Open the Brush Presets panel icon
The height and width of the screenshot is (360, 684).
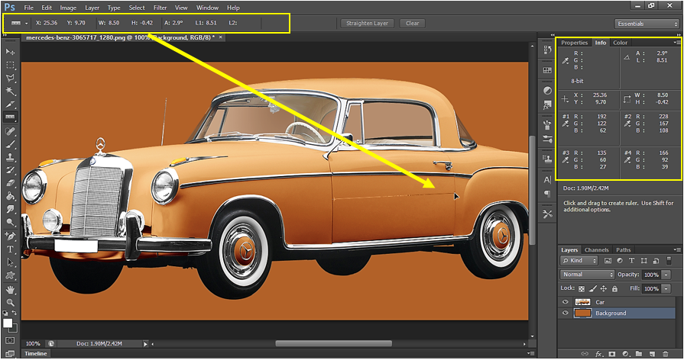point(547,125)
